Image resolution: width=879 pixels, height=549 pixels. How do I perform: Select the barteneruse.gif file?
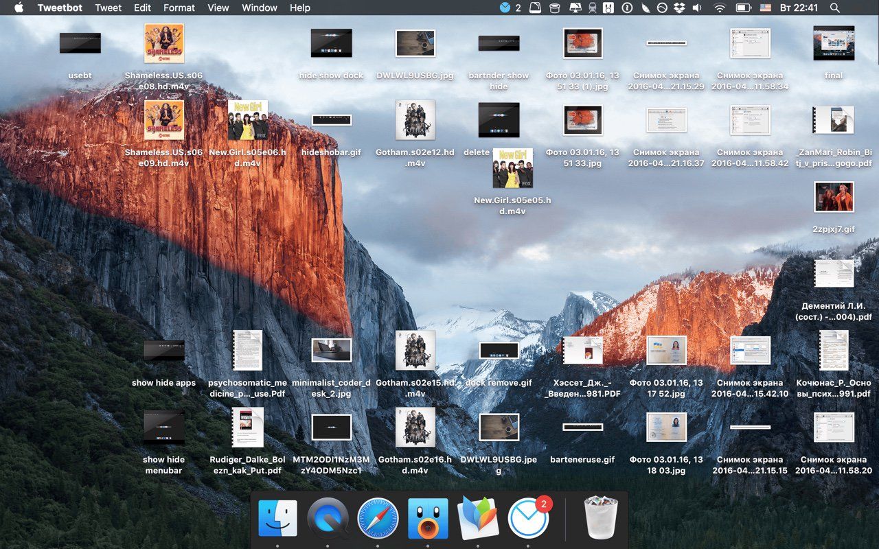coord(583,427)
